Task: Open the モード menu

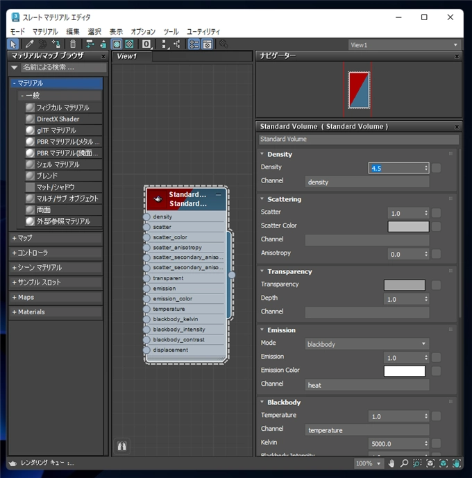Action: (x=17, y=32)
